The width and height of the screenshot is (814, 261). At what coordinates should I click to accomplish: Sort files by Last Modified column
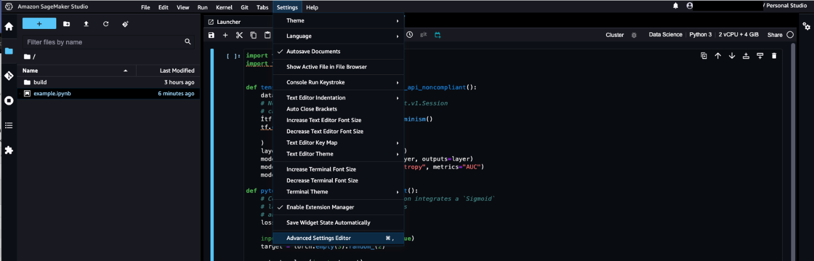coord(168,70)
